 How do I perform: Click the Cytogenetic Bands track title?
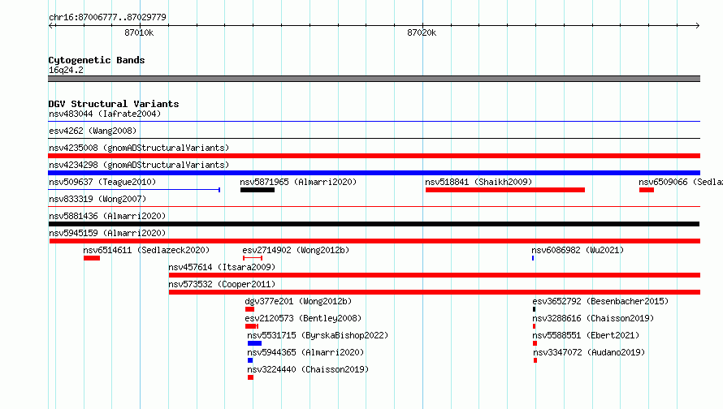[x=97, y=60]
